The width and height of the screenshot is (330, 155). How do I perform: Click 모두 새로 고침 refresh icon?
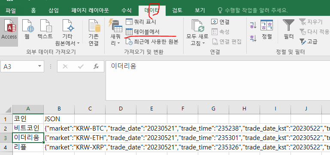click(198, 26)
